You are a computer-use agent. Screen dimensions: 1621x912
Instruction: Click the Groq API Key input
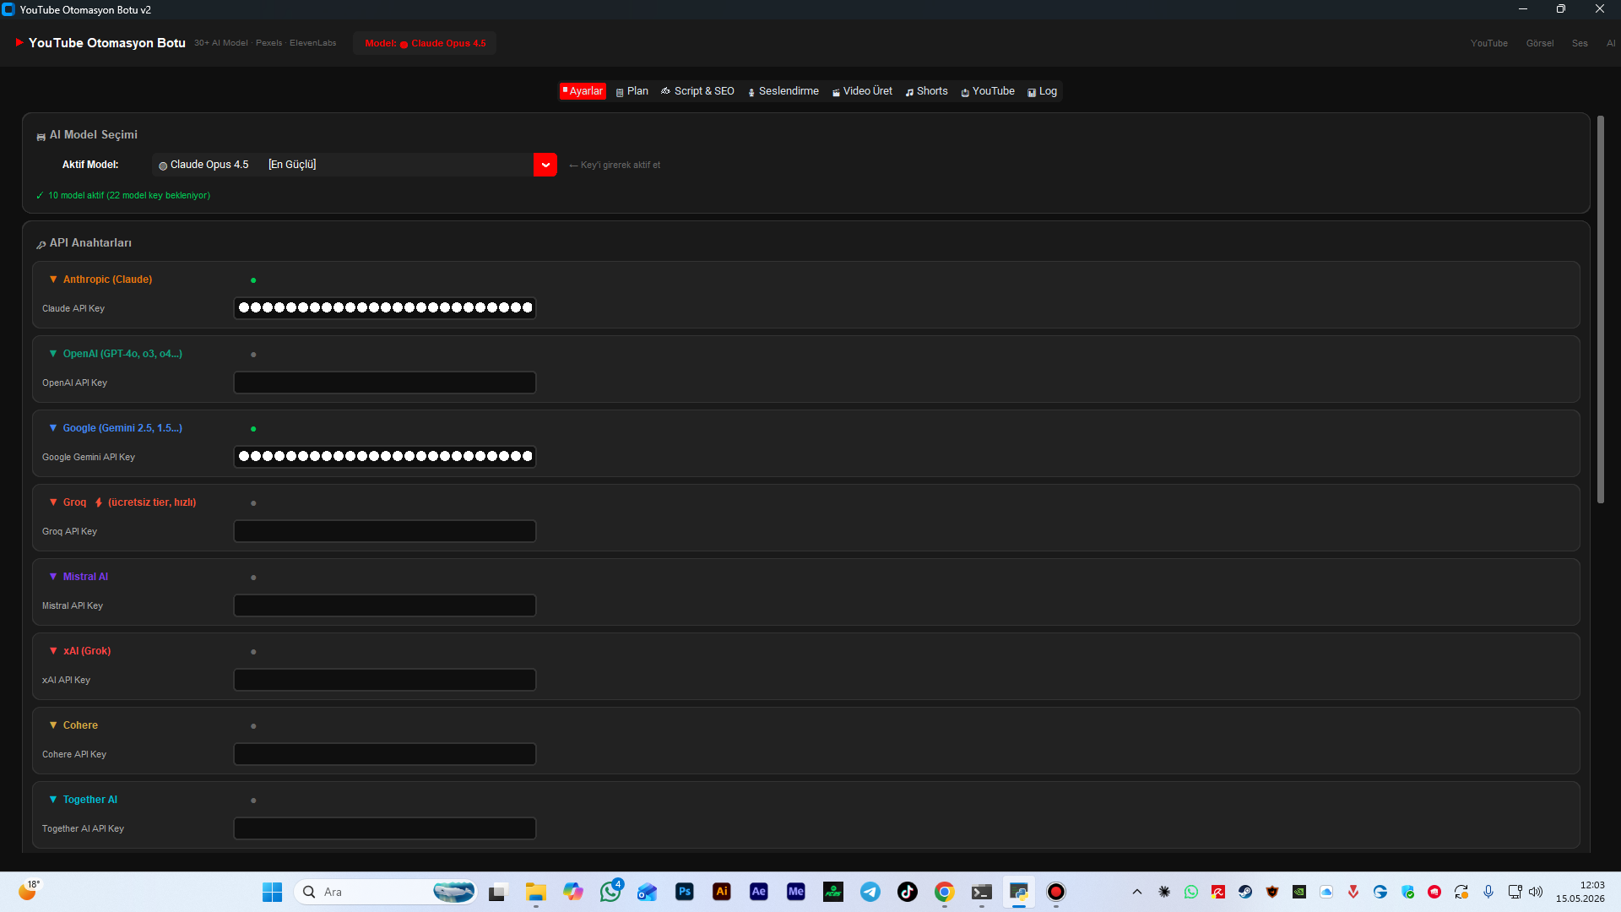385,531
